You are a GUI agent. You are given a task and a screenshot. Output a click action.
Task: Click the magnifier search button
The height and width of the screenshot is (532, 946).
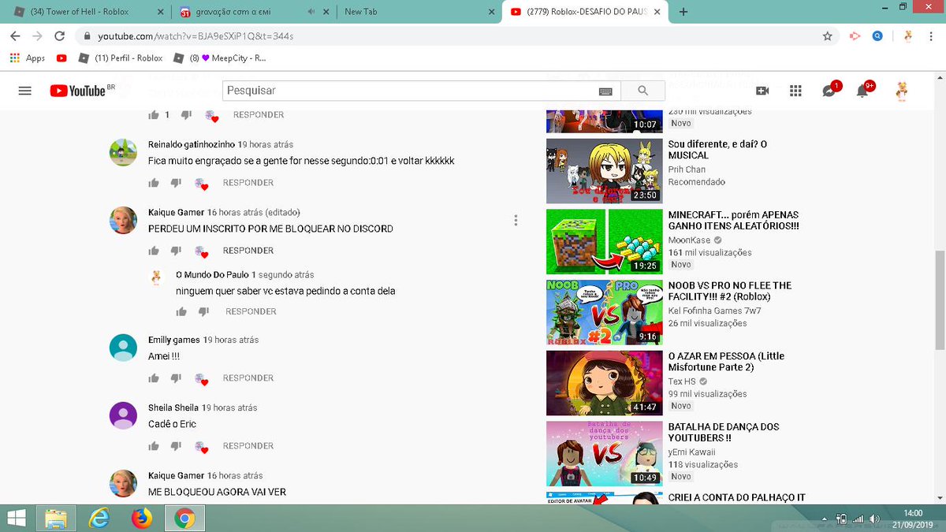(x=642, y=91)
